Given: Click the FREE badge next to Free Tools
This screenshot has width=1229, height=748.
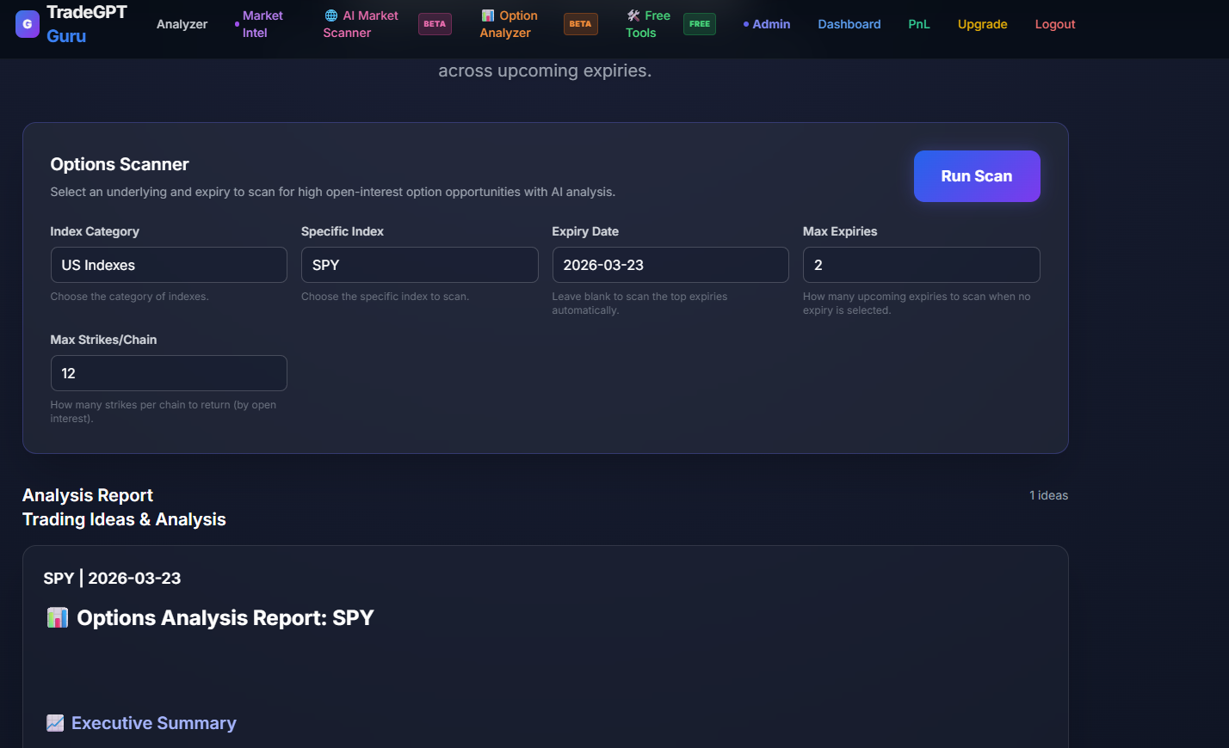Looking at the screenshot, I should [x=700, y=24].
